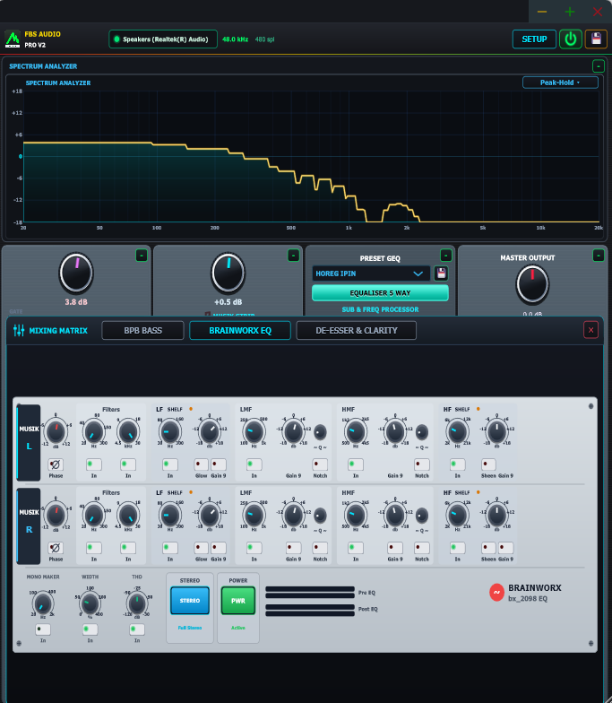Toggle MUSIK L LF Shelf In switch

(170, 464)
